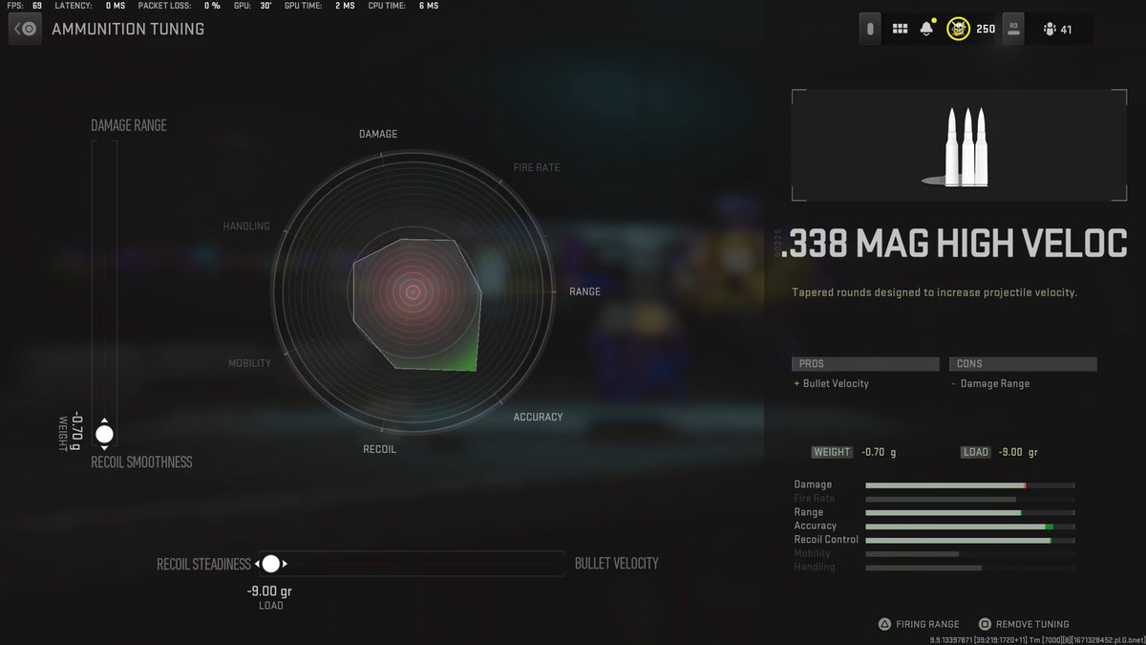Click the Bullet Velocity pro entry

(831, 383)
